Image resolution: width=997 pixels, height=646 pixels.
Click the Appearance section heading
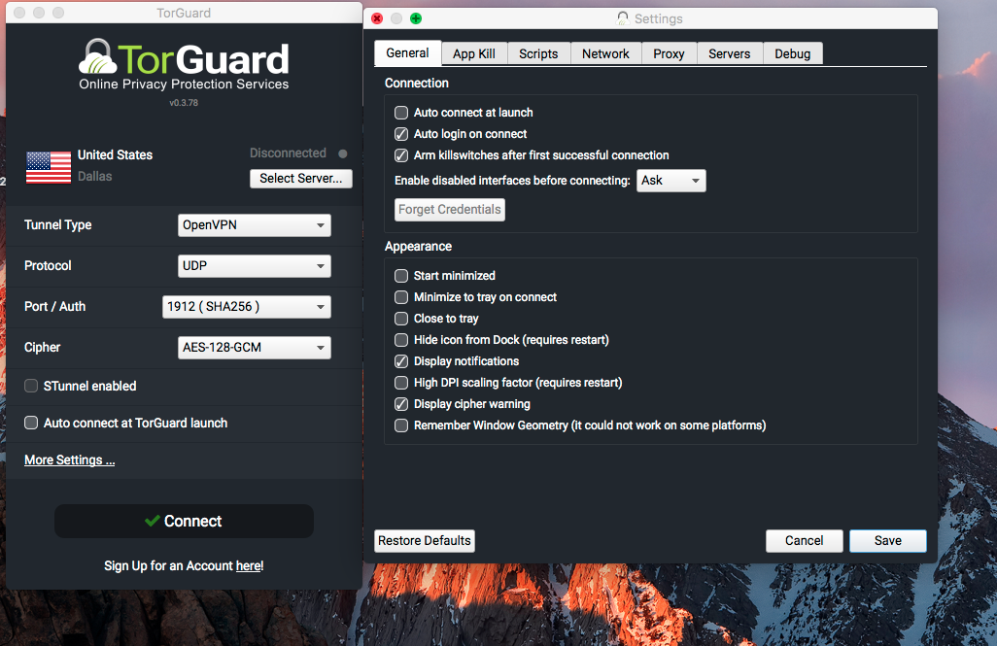coord(419,247)
